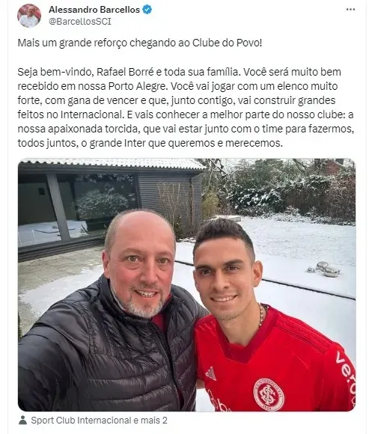Viewport: 369px width, 434px height.
Task: Click the grey garden shed in the photo
Action: pyautogui.click(x=111, y=205)
